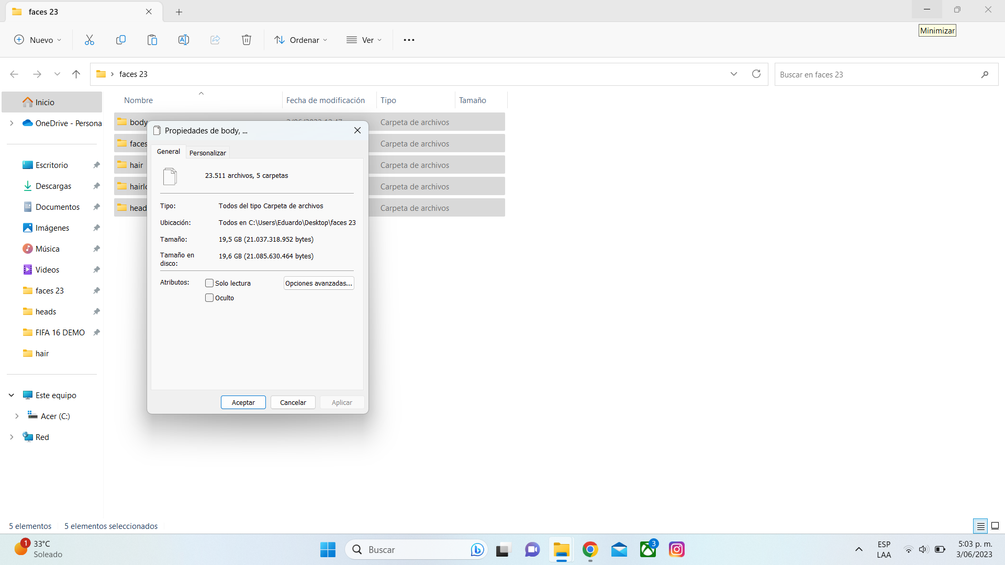The height and width of the screenshot is (565, 1005).
Task: Click the Share toolbar icon
Action: pyautogui.click(x=215, y=40)
